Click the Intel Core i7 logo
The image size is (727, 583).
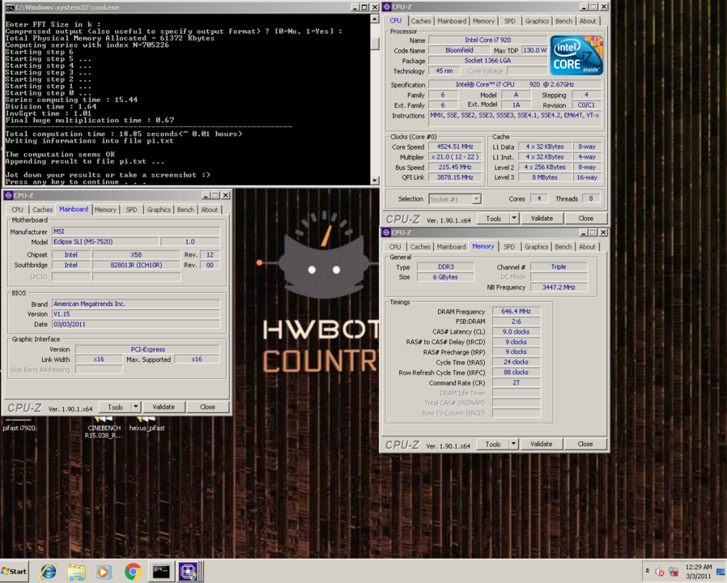click(x=576, y=55)
